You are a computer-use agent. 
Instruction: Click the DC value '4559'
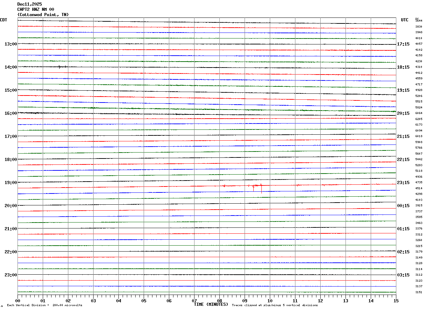click(x=419, y=79)
